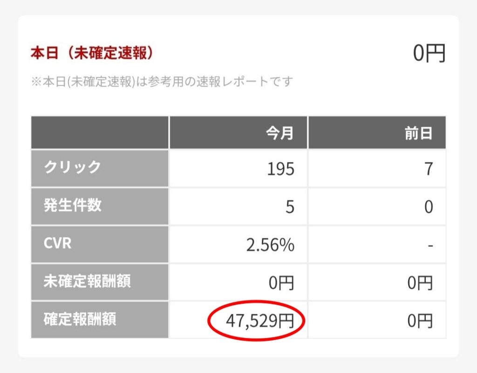
Task: Click the CVR row label
Action: 57,243
